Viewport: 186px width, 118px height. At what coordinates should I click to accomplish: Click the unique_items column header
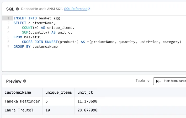59,92
